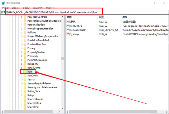The image size is (169, 114).
Task: Click the values pane horizontal scrollbar thumb
Action: [113, 112]
